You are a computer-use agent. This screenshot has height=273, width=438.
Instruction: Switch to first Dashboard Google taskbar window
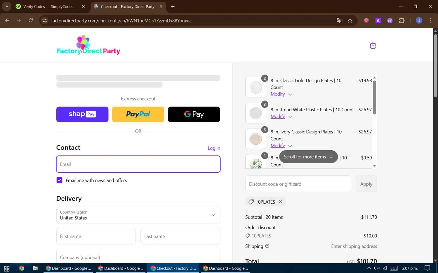click(68, 268)
